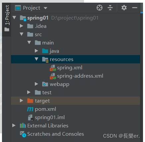This screenshot has height=142, width=145.
Task: Click the D:\project\spring01 path text
Action: pyautogui.click(x=75, y=18)
